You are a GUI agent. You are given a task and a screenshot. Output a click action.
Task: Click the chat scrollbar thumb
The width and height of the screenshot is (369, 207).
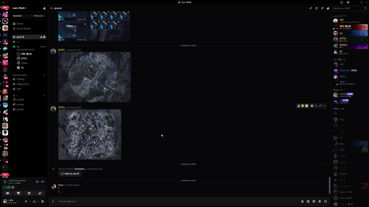coord(330,185)
